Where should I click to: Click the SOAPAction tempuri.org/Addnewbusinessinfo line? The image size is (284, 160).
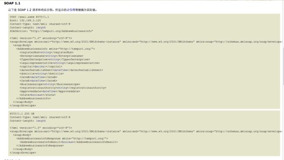52,31
